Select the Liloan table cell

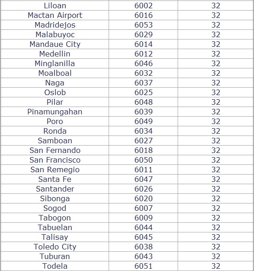(x=55, y=6)
